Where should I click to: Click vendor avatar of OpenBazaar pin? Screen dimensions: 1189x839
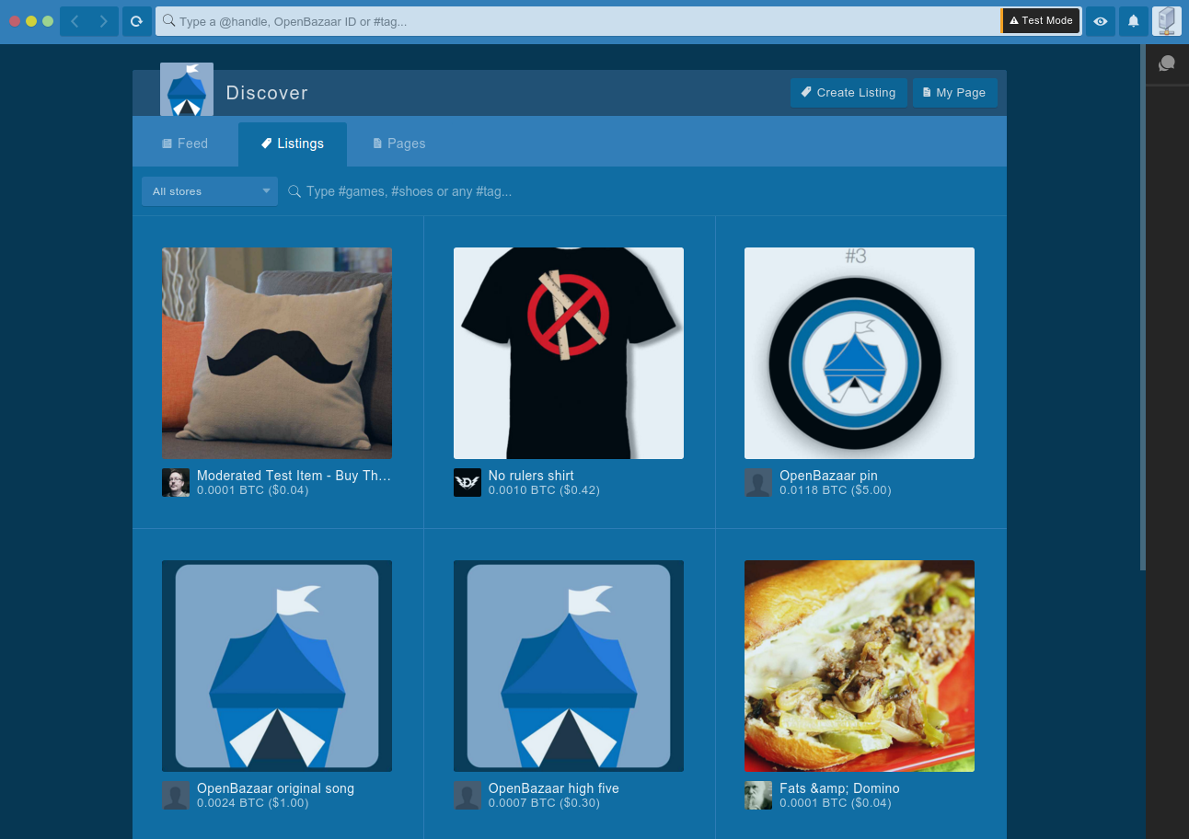758,483
